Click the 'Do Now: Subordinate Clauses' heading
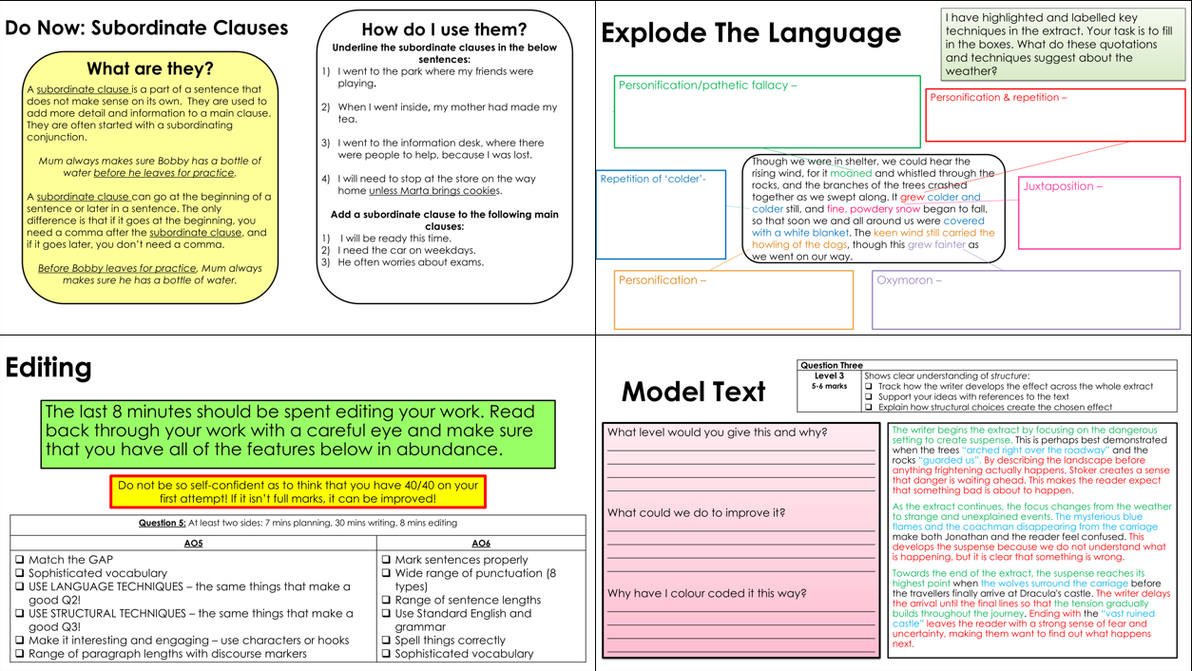 [x=146, y=28]
